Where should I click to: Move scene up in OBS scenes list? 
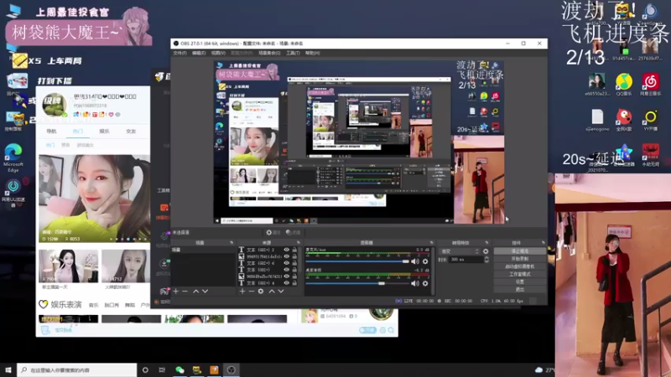[195, 291]
